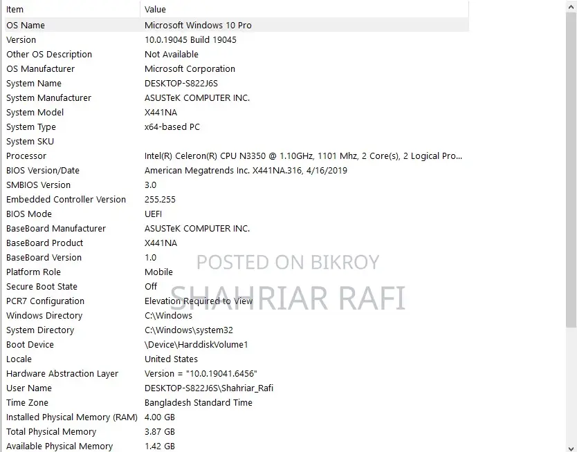This screenshot has width=577, height=452.
Task: Select the Locale row
Action: 236,359
